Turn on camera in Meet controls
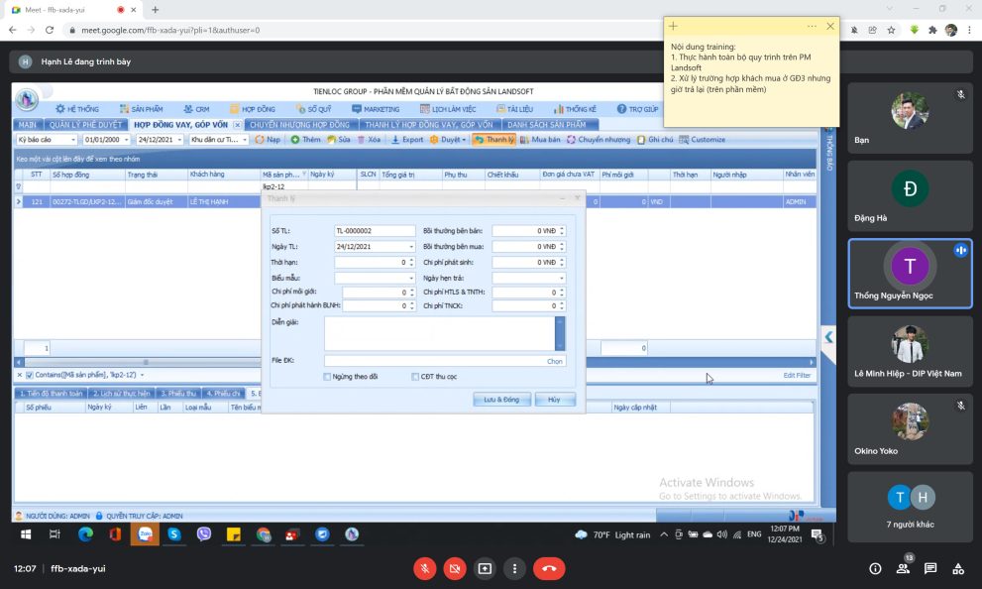The width and height of the screenshot is (982, 589). pos(455,568)
